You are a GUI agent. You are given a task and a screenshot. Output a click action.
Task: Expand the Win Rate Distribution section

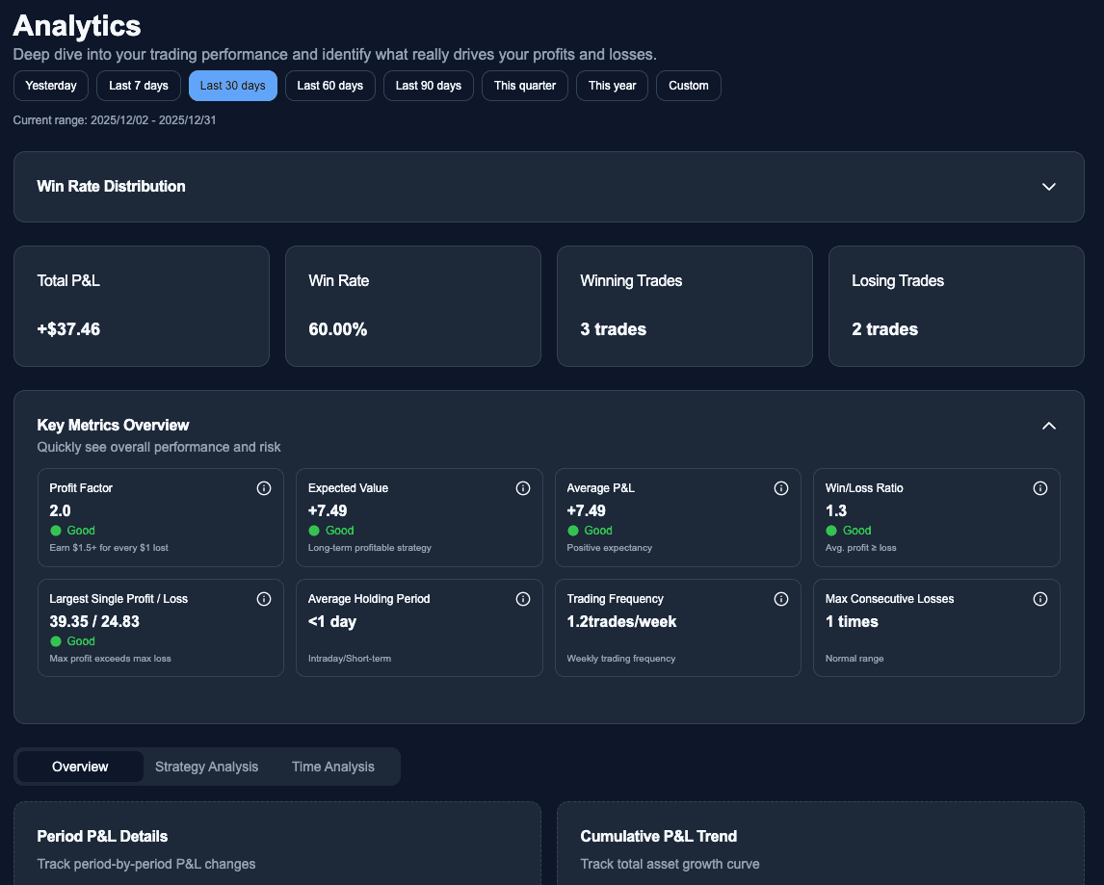click(x=1049, y=187)
